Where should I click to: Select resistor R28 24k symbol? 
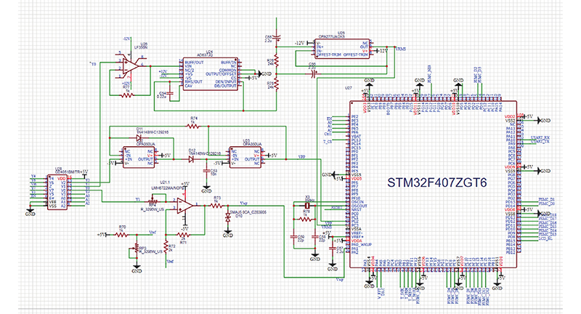pos(277,62)
